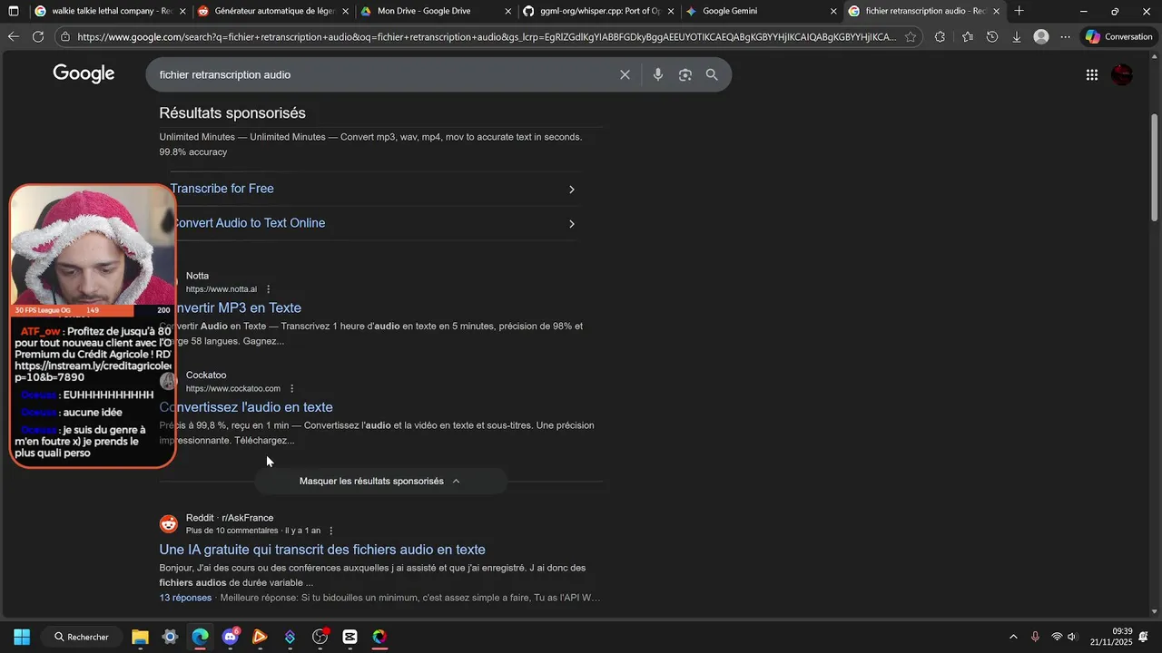
Task: Open Google account avatar
Action: (1122, 75)
